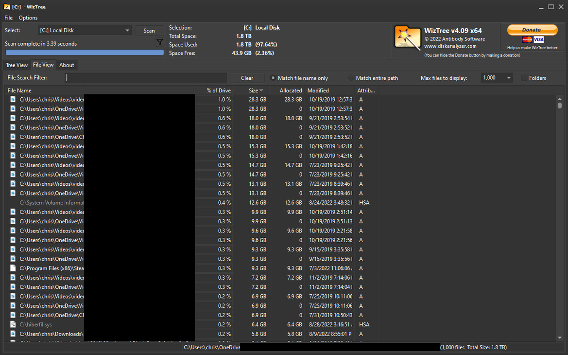Click the WizTree wand logo
Image resolution: width=568 pixels, height=355 pixels.
pos(408,37)
